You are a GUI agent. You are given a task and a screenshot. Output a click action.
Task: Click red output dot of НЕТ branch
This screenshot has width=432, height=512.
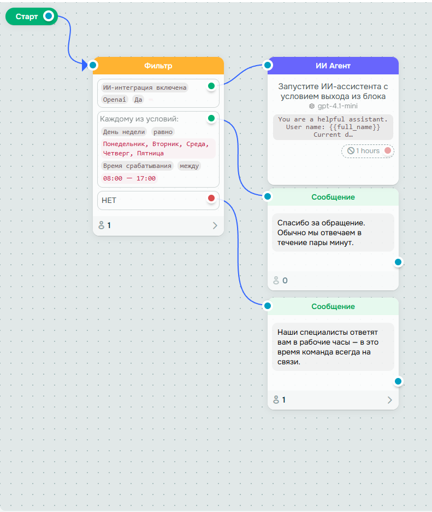[211, 198]
